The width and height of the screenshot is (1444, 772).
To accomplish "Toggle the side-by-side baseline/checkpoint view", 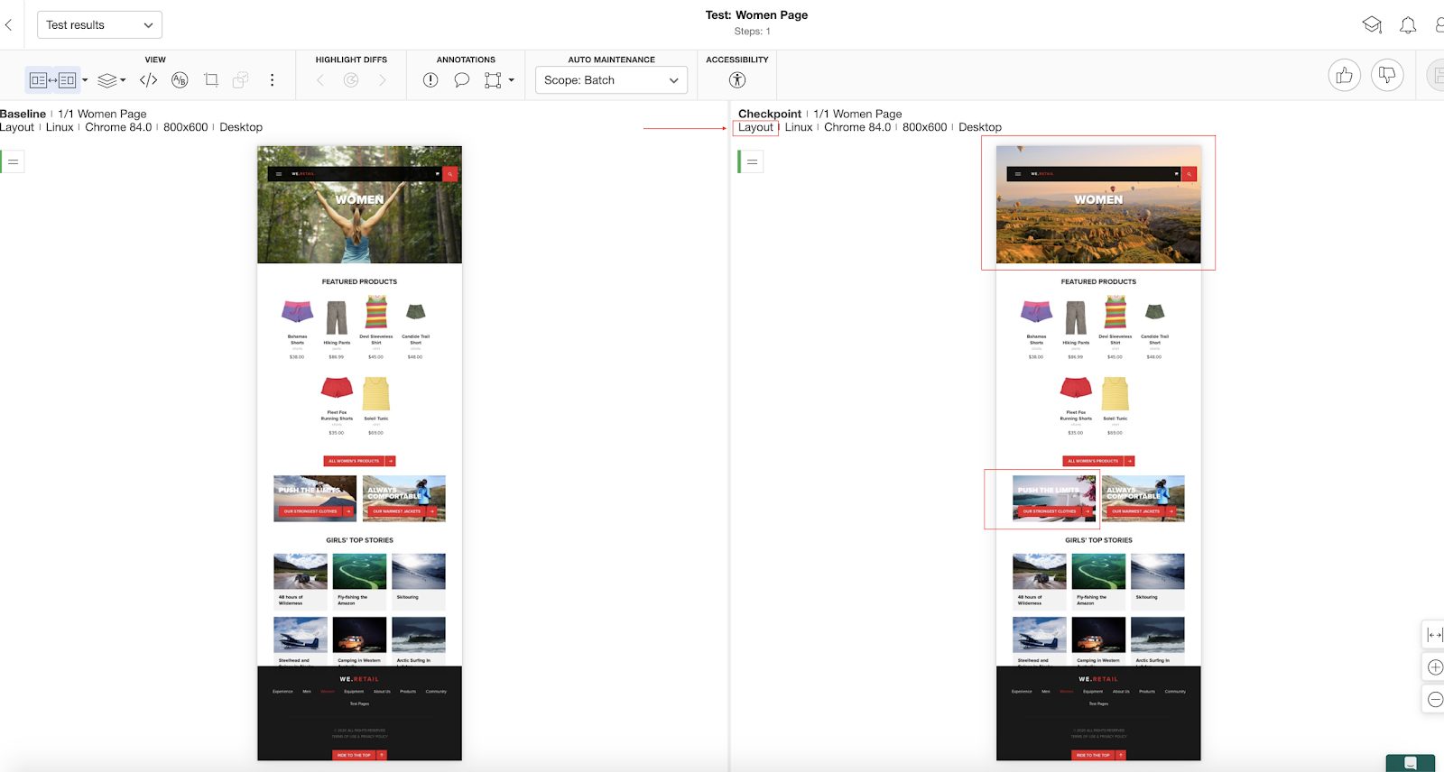I will click(x=52, y=80).
